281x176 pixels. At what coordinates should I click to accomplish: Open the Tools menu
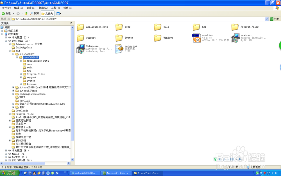55,8
